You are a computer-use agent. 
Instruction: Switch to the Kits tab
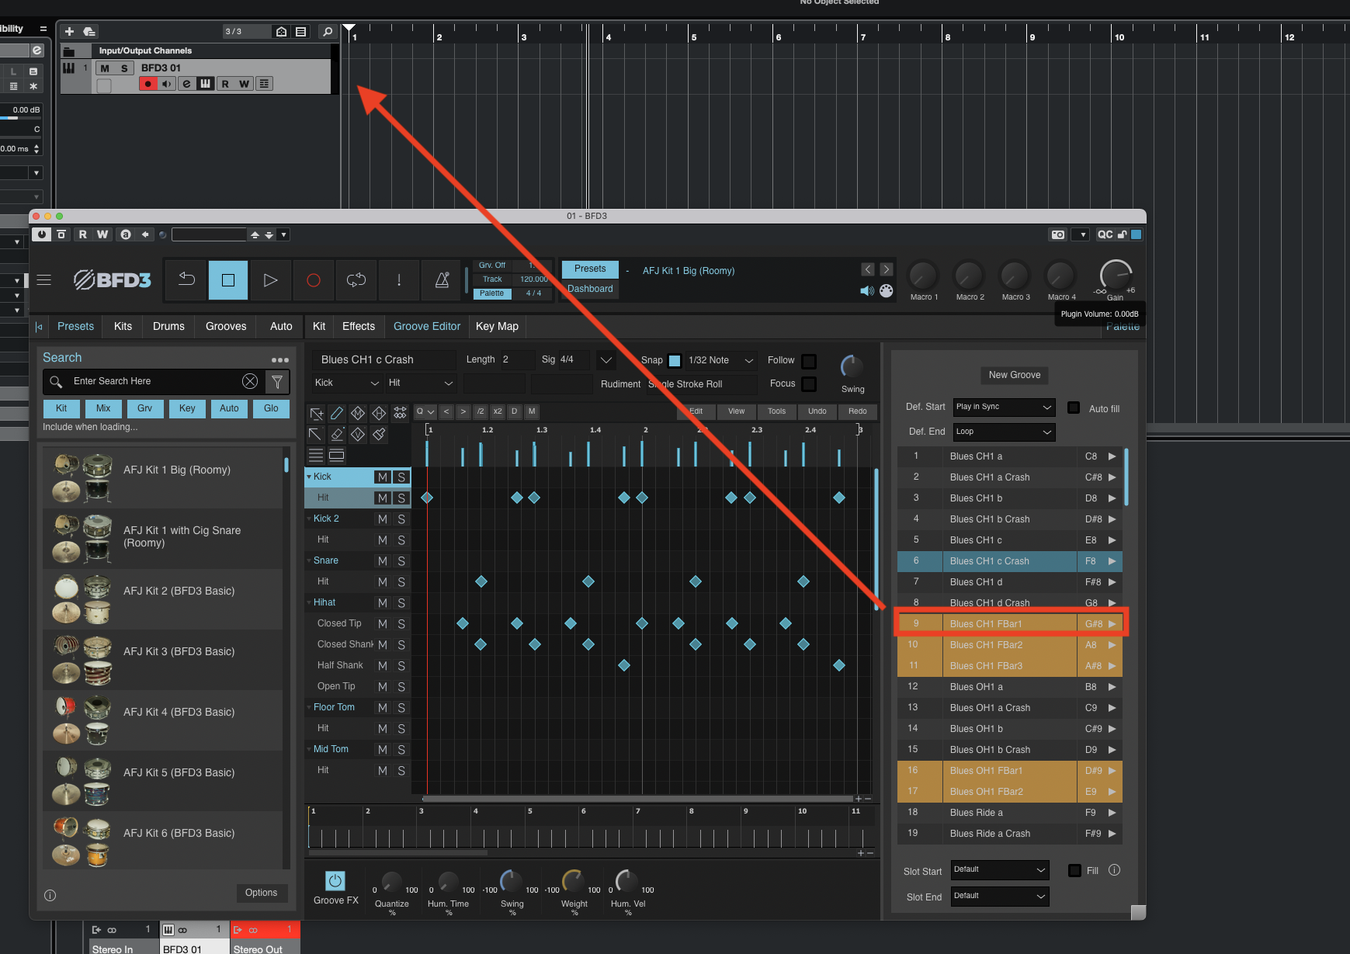coord(123,326)
